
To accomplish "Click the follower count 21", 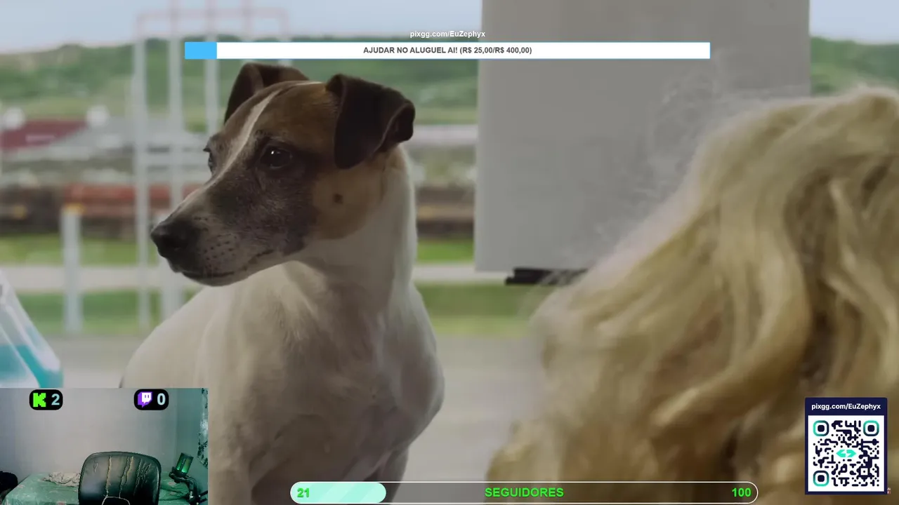I will tap(303, 493).
